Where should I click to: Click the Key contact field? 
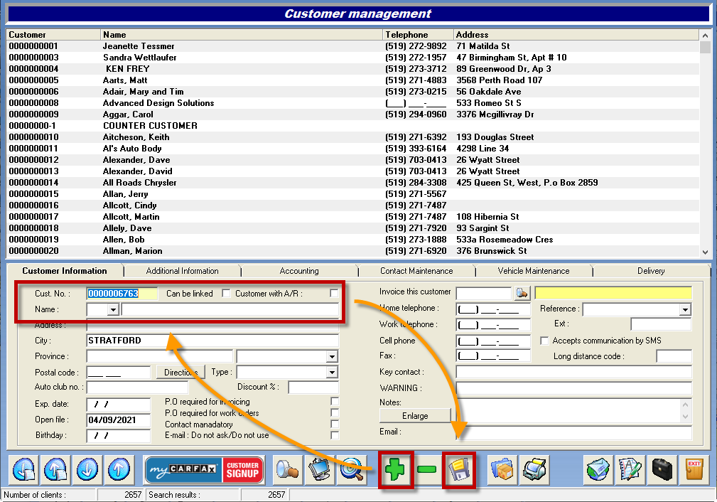574,372
